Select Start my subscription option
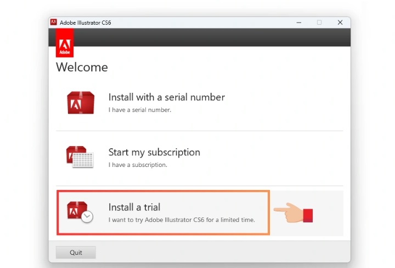The width and height of the screenshot is (395, 268). [x=154, y=152]
